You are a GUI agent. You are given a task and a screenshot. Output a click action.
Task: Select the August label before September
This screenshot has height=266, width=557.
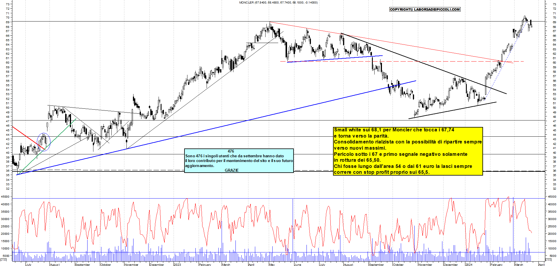coord(55,265)
